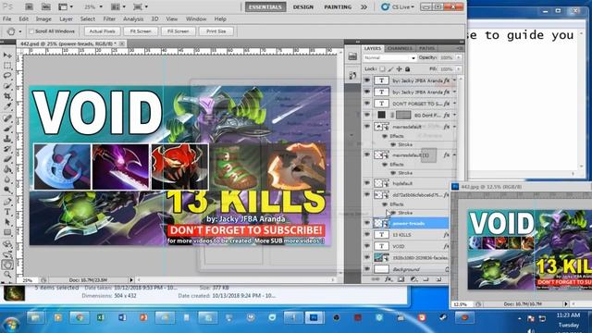The width and height of the screenshot is (592, 333).
Task: Switch to the Painting workspace
Action: [x=338, y=6]
